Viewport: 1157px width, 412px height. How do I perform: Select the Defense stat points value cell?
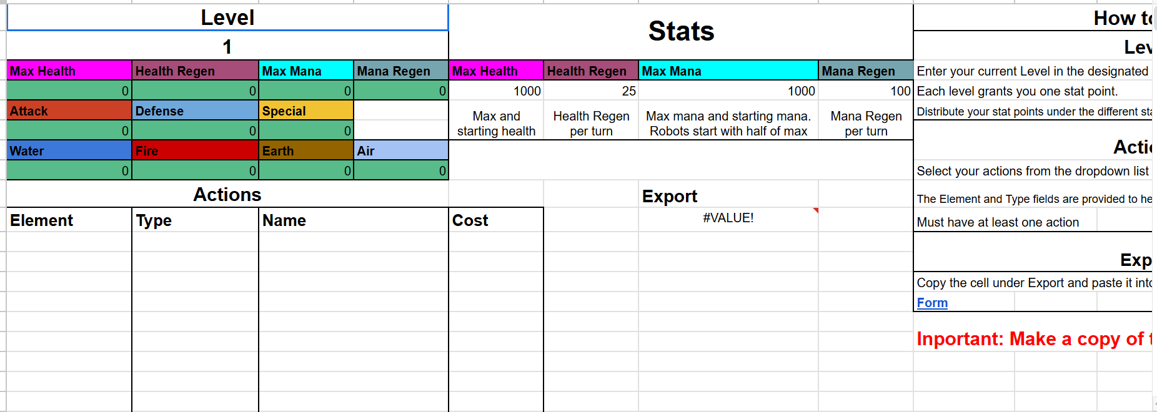point(195,130)
